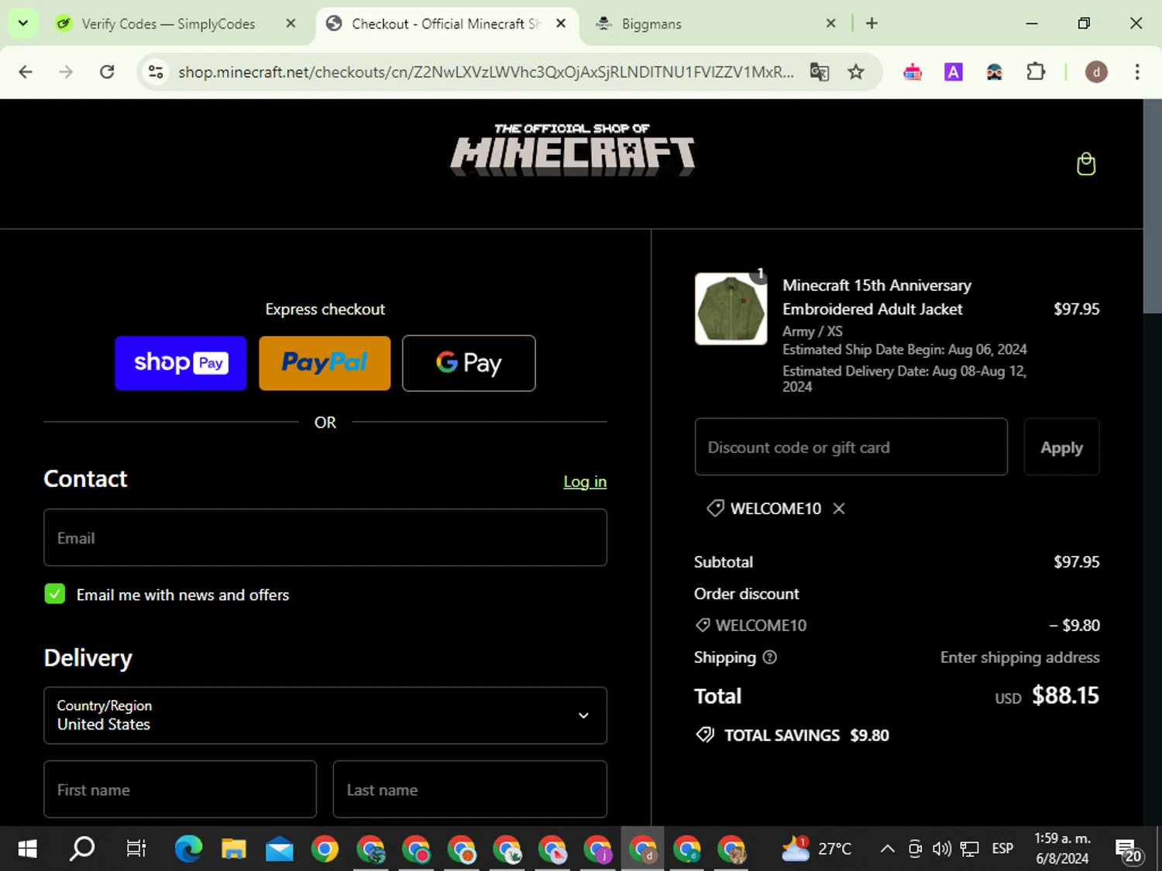Open the Extensions puzzle icon
The width and height of the screenshot is (1162, 871).
[1036, 72]
